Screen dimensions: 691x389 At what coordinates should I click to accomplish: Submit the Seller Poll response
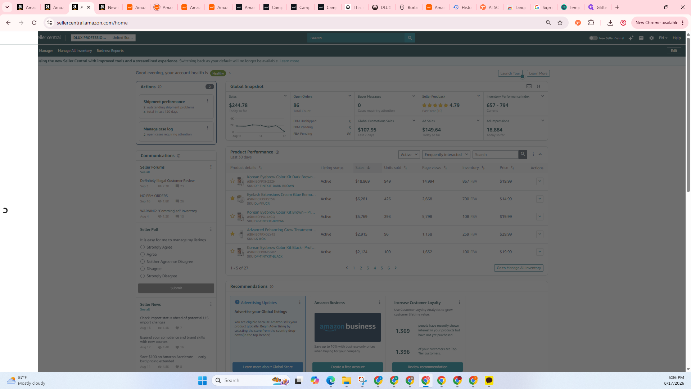176,288
